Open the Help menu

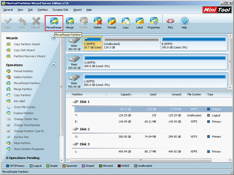pyautogui.click(x=89, y=10)
